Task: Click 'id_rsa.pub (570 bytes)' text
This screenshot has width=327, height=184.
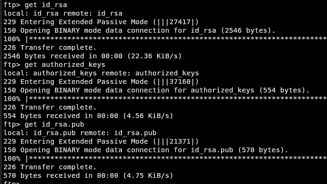Action: pos(238,150)
